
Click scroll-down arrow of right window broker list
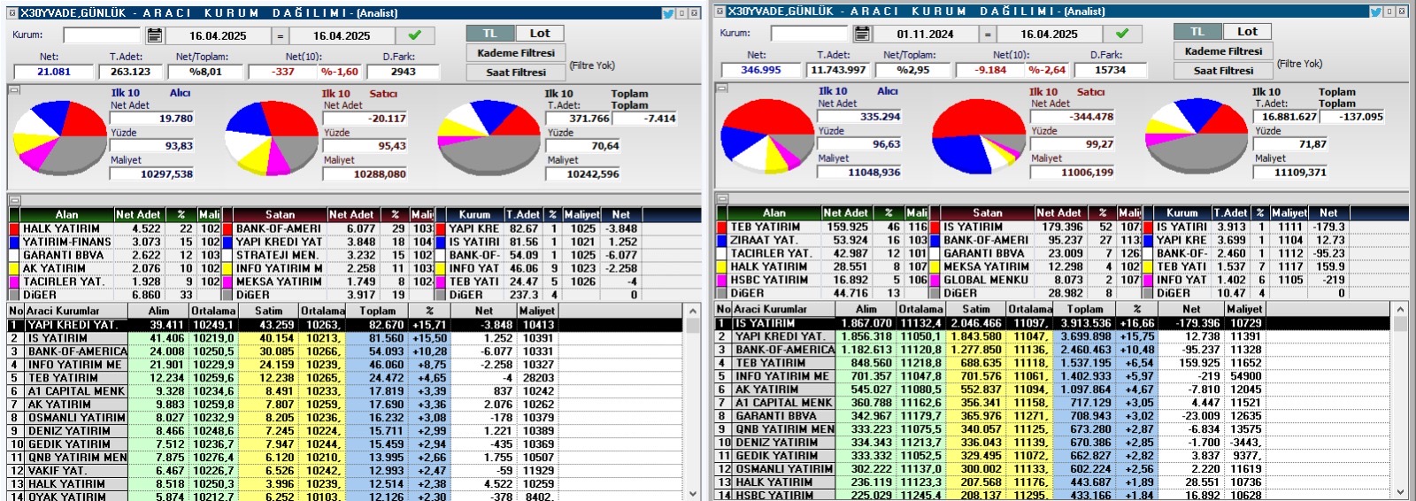click(1399, 492)
